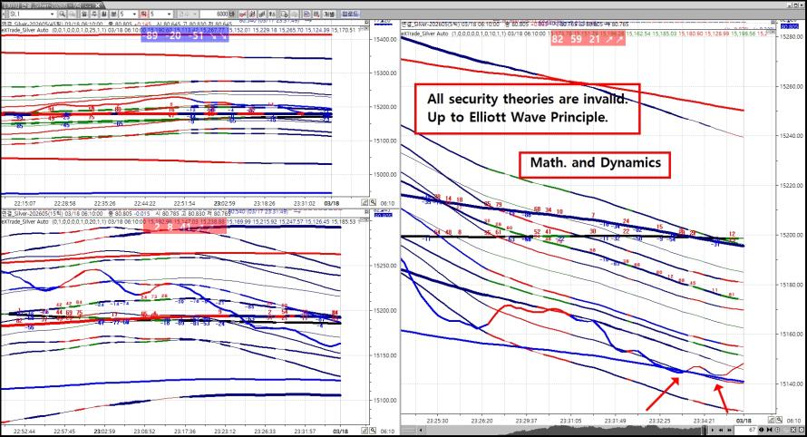Click the draw icon under the bottom-left chart

tap(365, 431)
